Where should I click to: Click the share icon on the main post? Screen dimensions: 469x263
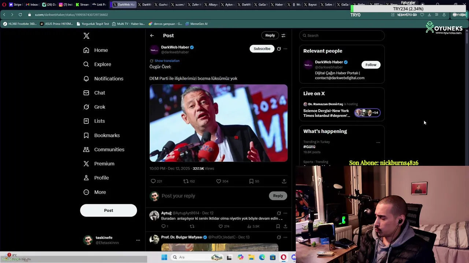284,181
